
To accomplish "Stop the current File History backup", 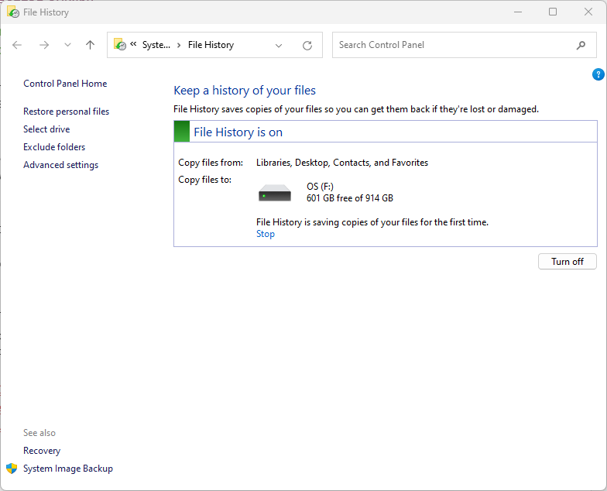I will [x=265, y=234].
